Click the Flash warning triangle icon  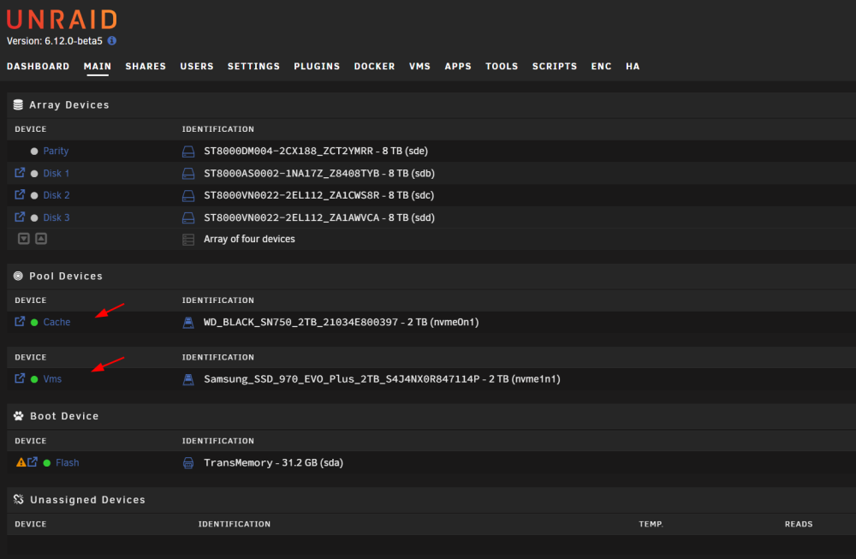pos(21,462)
